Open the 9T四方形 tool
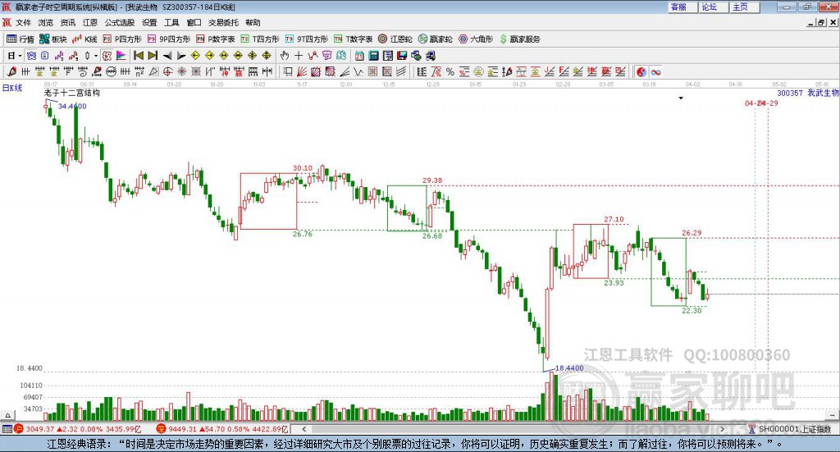This screenshot has height=452, width=840. pyautogui.click(x=307, y=39)
